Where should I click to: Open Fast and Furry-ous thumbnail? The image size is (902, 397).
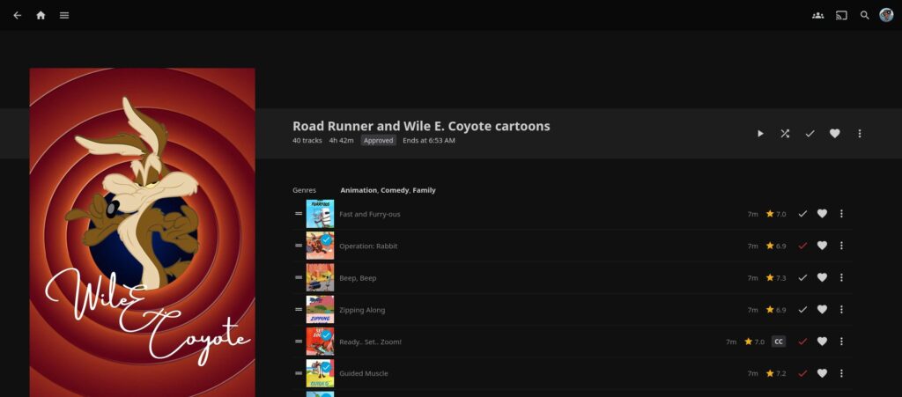[320, 214]
